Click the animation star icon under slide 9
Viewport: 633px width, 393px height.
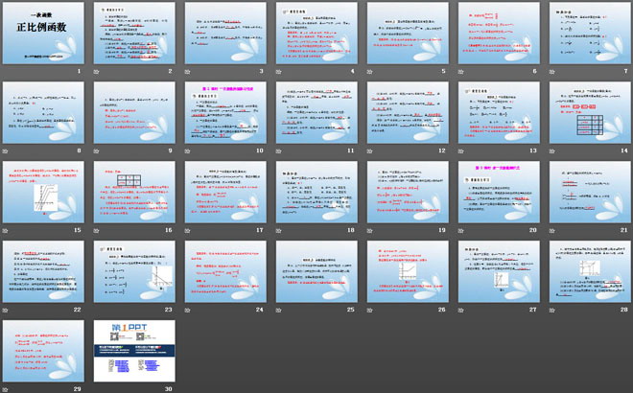click(x=97, y=151)
